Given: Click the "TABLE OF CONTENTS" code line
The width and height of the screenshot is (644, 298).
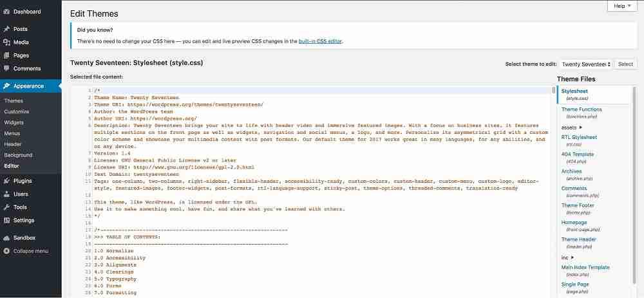Looking at the screenshot, I should [128, 237].
